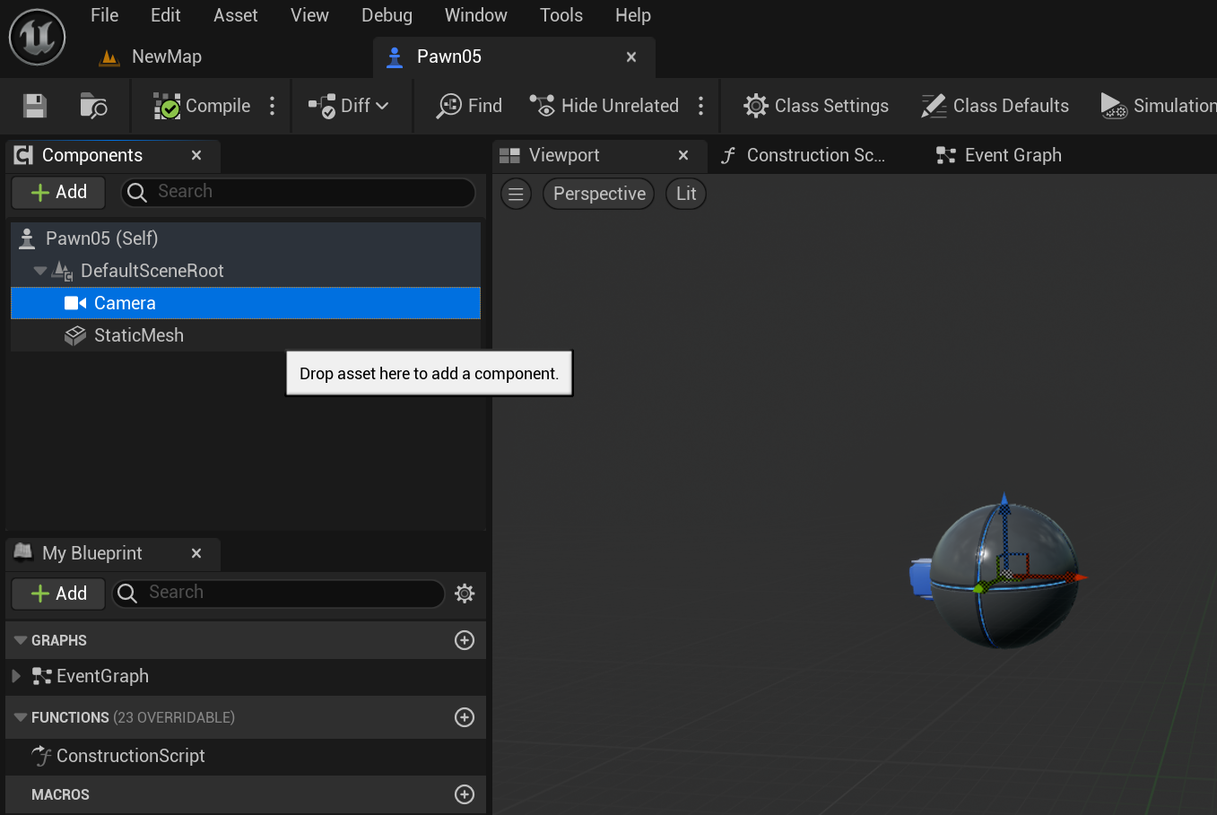
Task: Open viewport options hamburger menu
Action: click(x=516, y=194)
